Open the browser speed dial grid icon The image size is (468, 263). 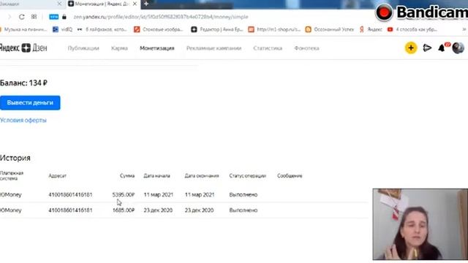click(34, 17)
